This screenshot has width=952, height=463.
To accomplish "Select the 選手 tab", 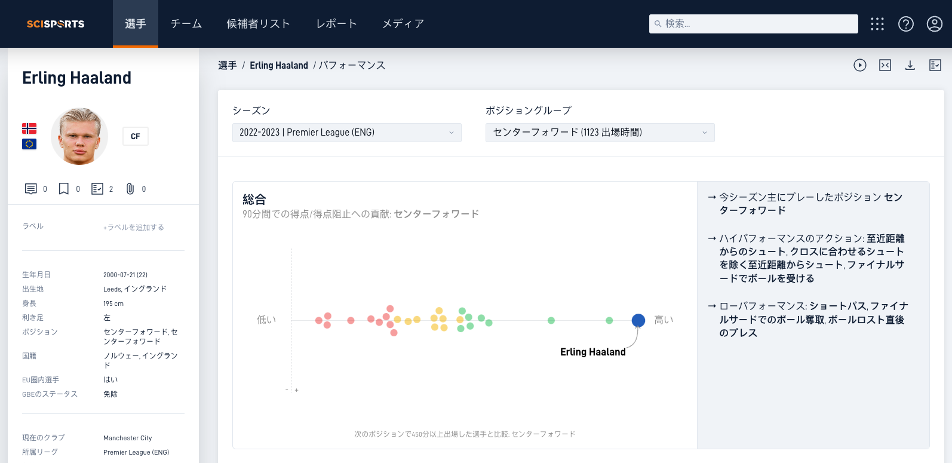I will click(136, 24).
